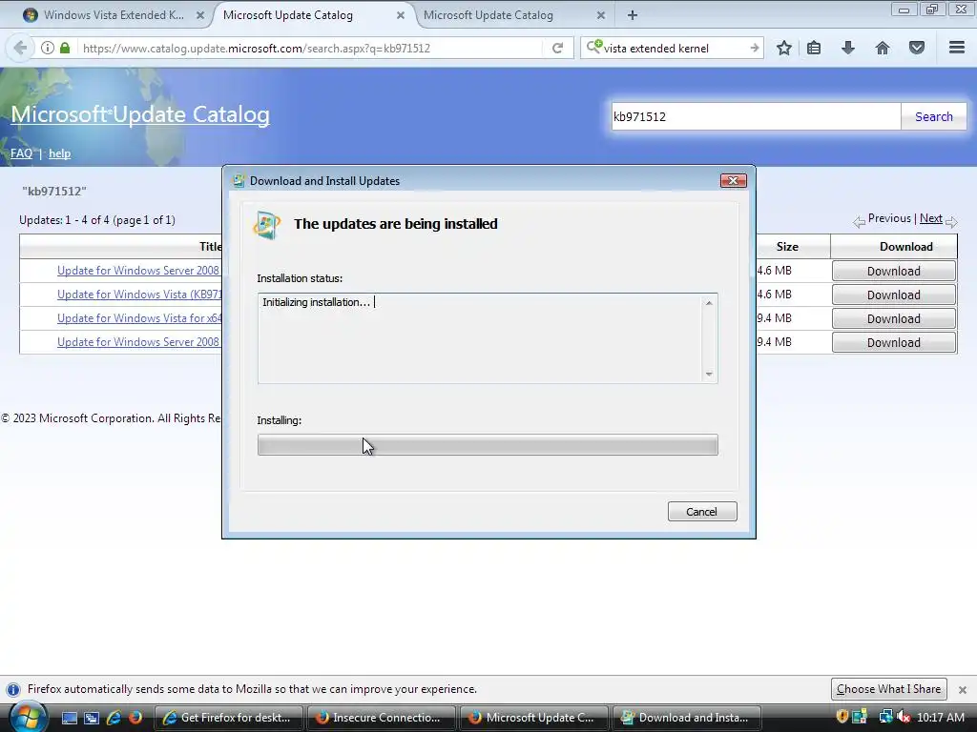Image resolution: width=977 pixels, height=732 pixels.
Task: Download the first Windows Server 2008 update
Action: pos(893,271)
